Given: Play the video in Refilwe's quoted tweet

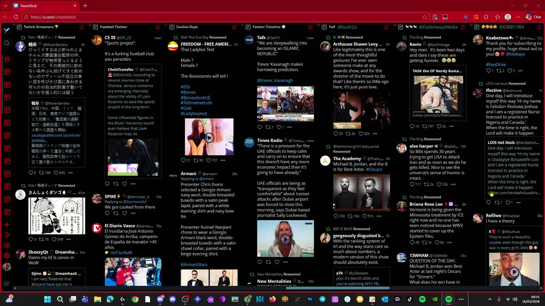Looking at the screenshot, I should pyautogui.click(x=514, y=272).
